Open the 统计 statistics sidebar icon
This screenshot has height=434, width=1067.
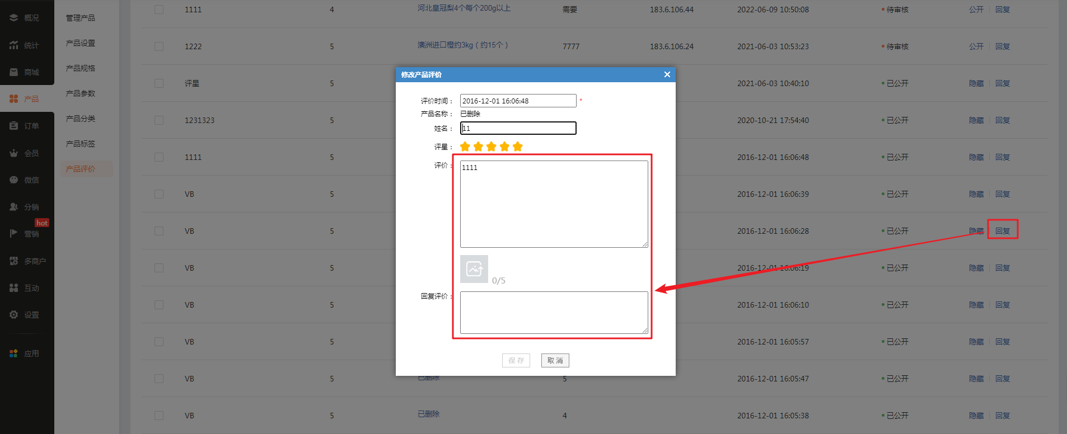[x=14, y=45]
